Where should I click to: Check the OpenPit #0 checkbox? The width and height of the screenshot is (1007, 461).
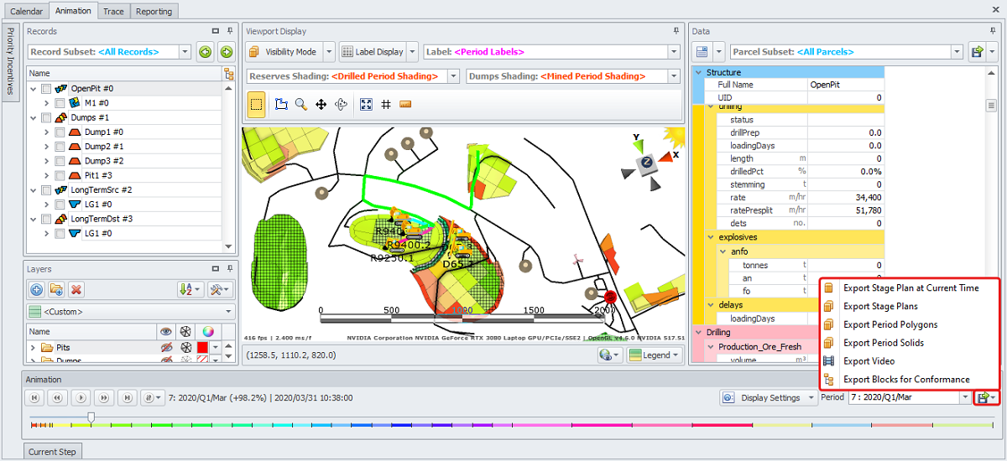[46, 88]
